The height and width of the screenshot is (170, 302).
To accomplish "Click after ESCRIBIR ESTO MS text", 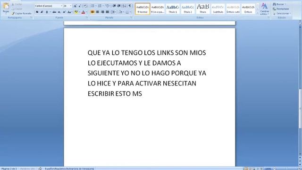I will point(143,93).
